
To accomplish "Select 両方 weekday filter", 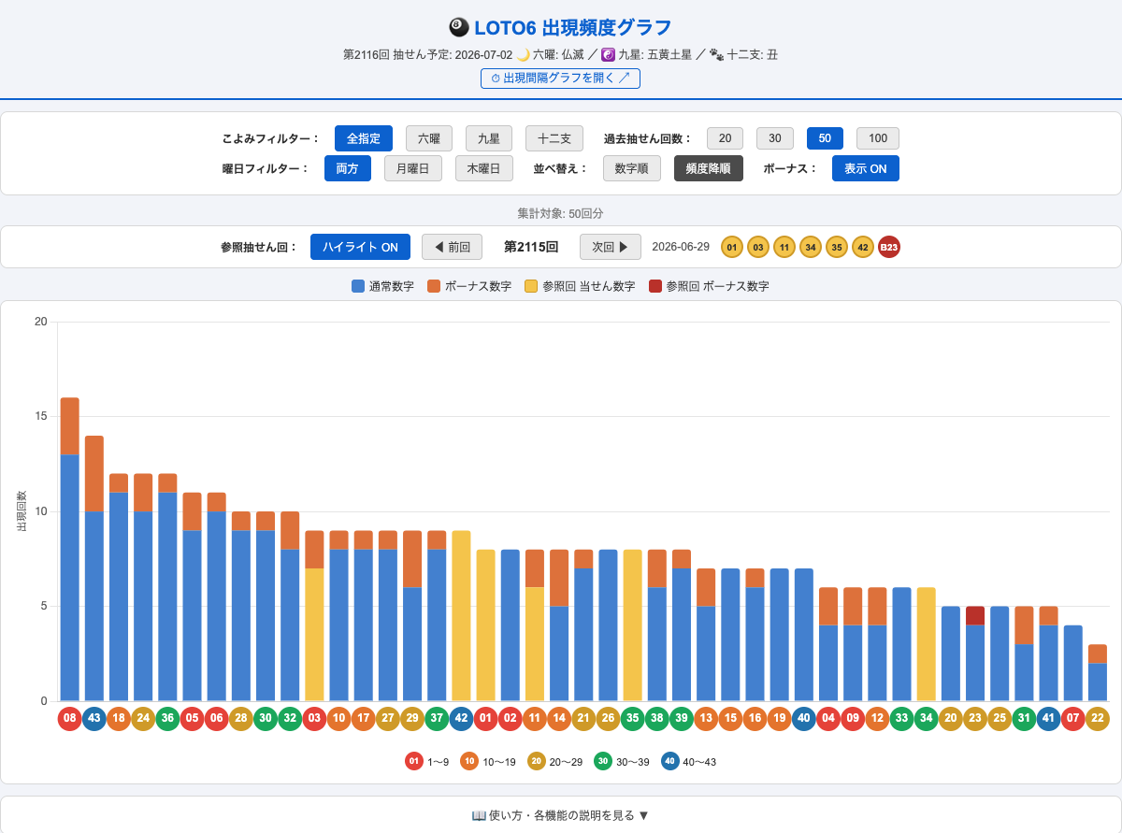I will (348, 168).
